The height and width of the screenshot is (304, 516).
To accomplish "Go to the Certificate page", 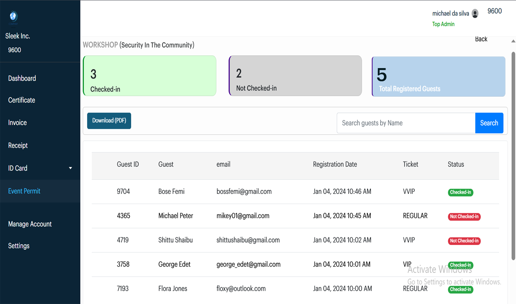I will (22, 100).
